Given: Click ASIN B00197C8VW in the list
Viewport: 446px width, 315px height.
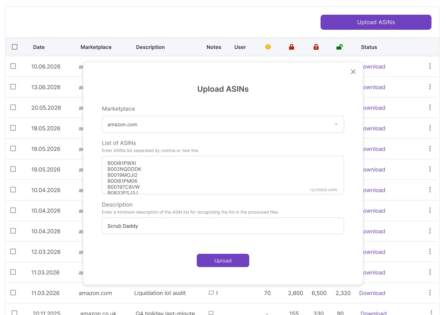Looking at the screenshot, I should [124, 187].
